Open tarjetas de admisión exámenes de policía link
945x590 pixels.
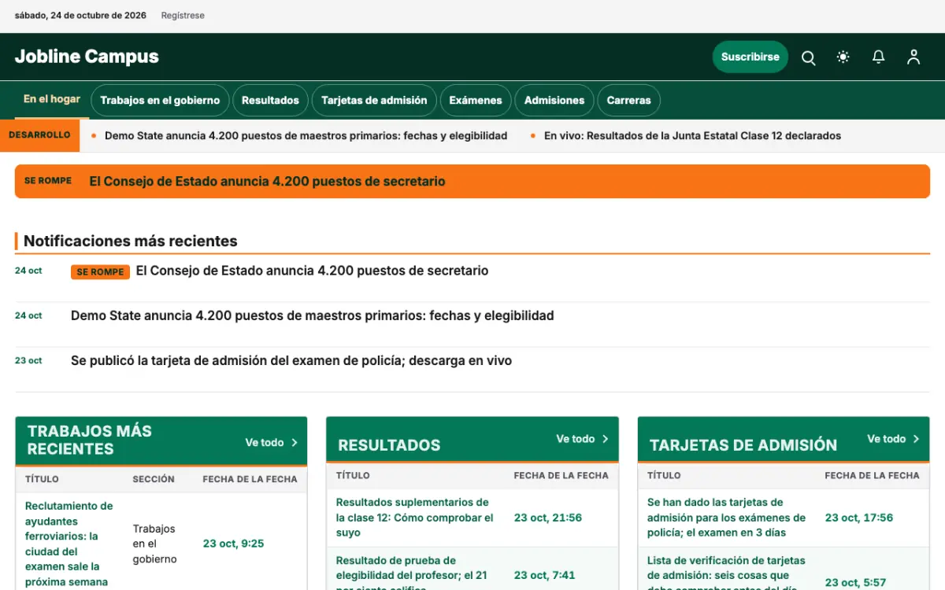point(726,518)
